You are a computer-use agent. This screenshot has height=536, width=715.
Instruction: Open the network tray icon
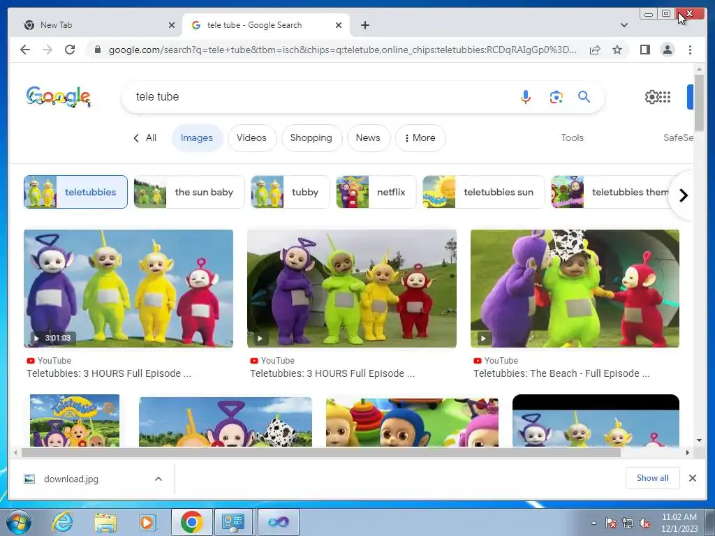click(628, 523)
